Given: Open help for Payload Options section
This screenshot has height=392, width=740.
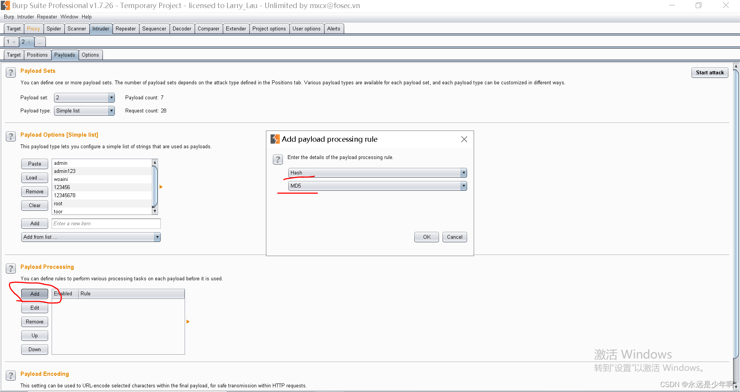Looking at the screenshot, I should click(x=11, y=136).
